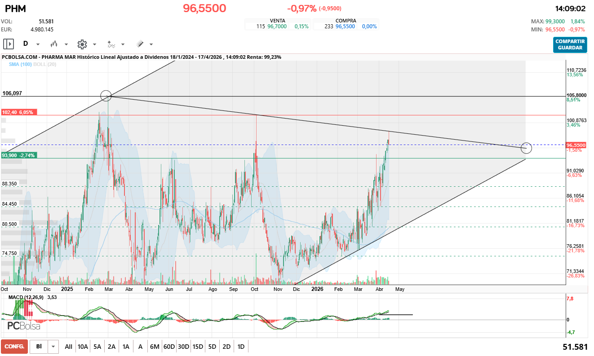Switch to the 1A time range

(x=126, y=347)
